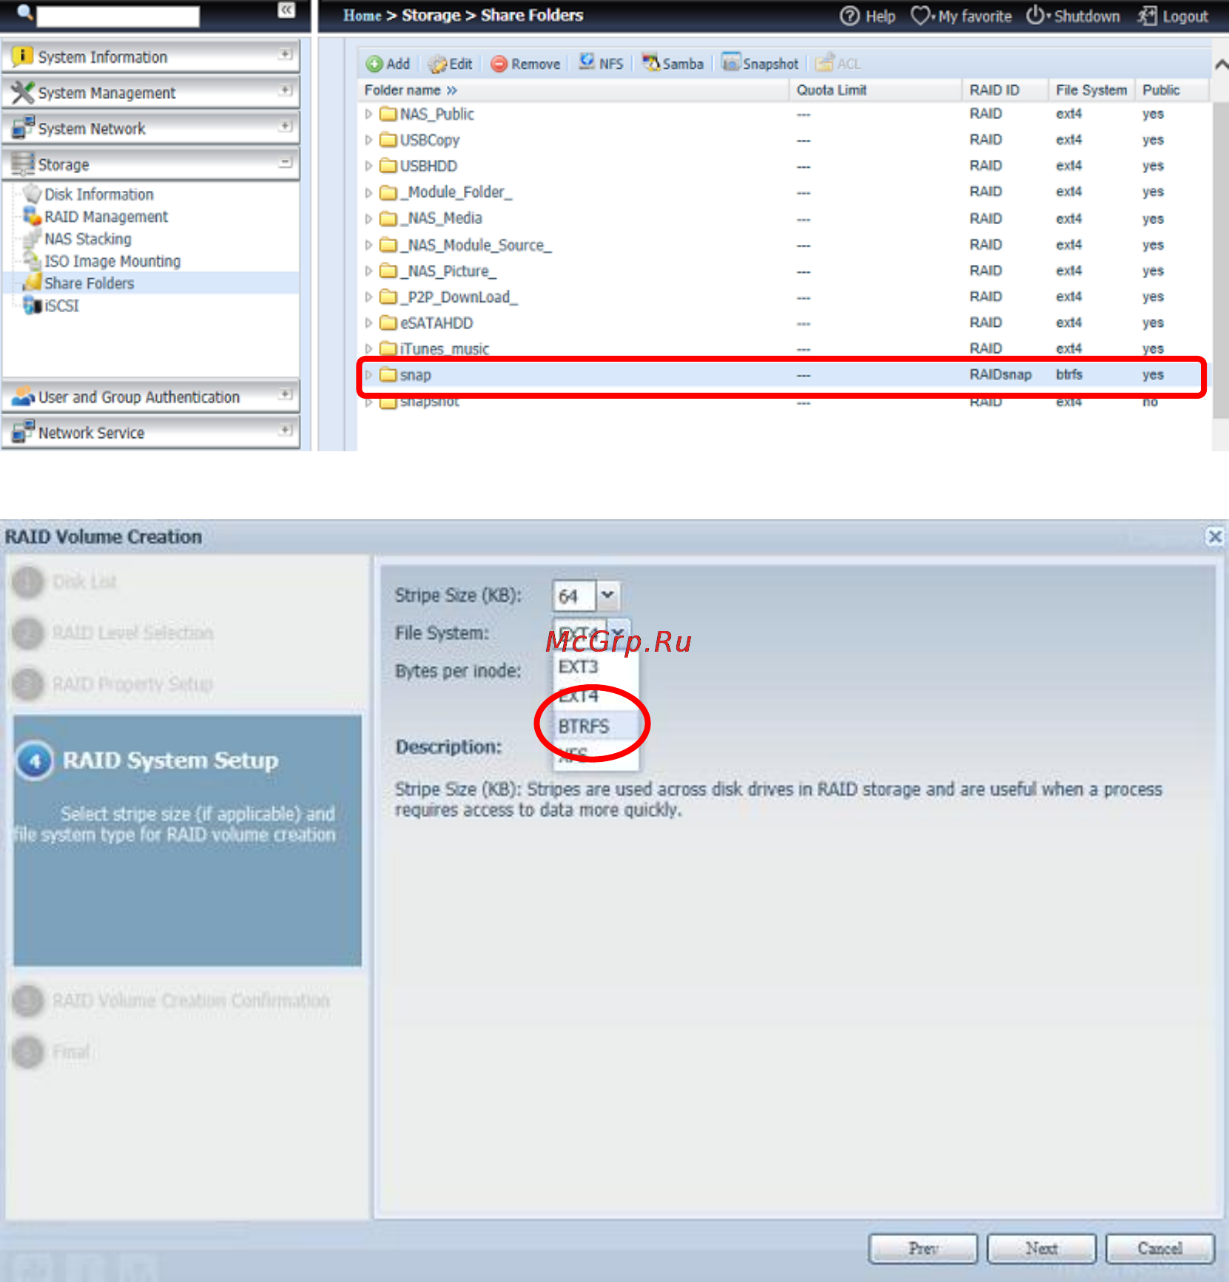Open Snapshot from toolbar

tap(761, 64)
